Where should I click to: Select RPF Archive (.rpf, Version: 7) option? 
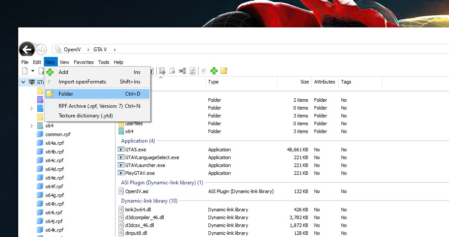coord(91,106)
